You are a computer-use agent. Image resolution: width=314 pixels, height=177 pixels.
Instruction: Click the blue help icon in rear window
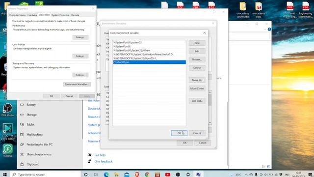click(269, 29)
